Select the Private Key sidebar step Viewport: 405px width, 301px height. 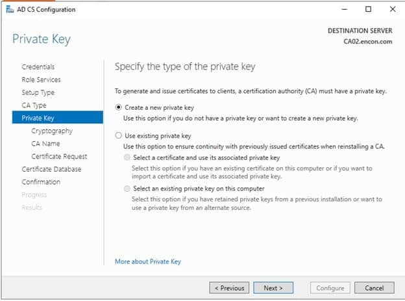(37, 118)
